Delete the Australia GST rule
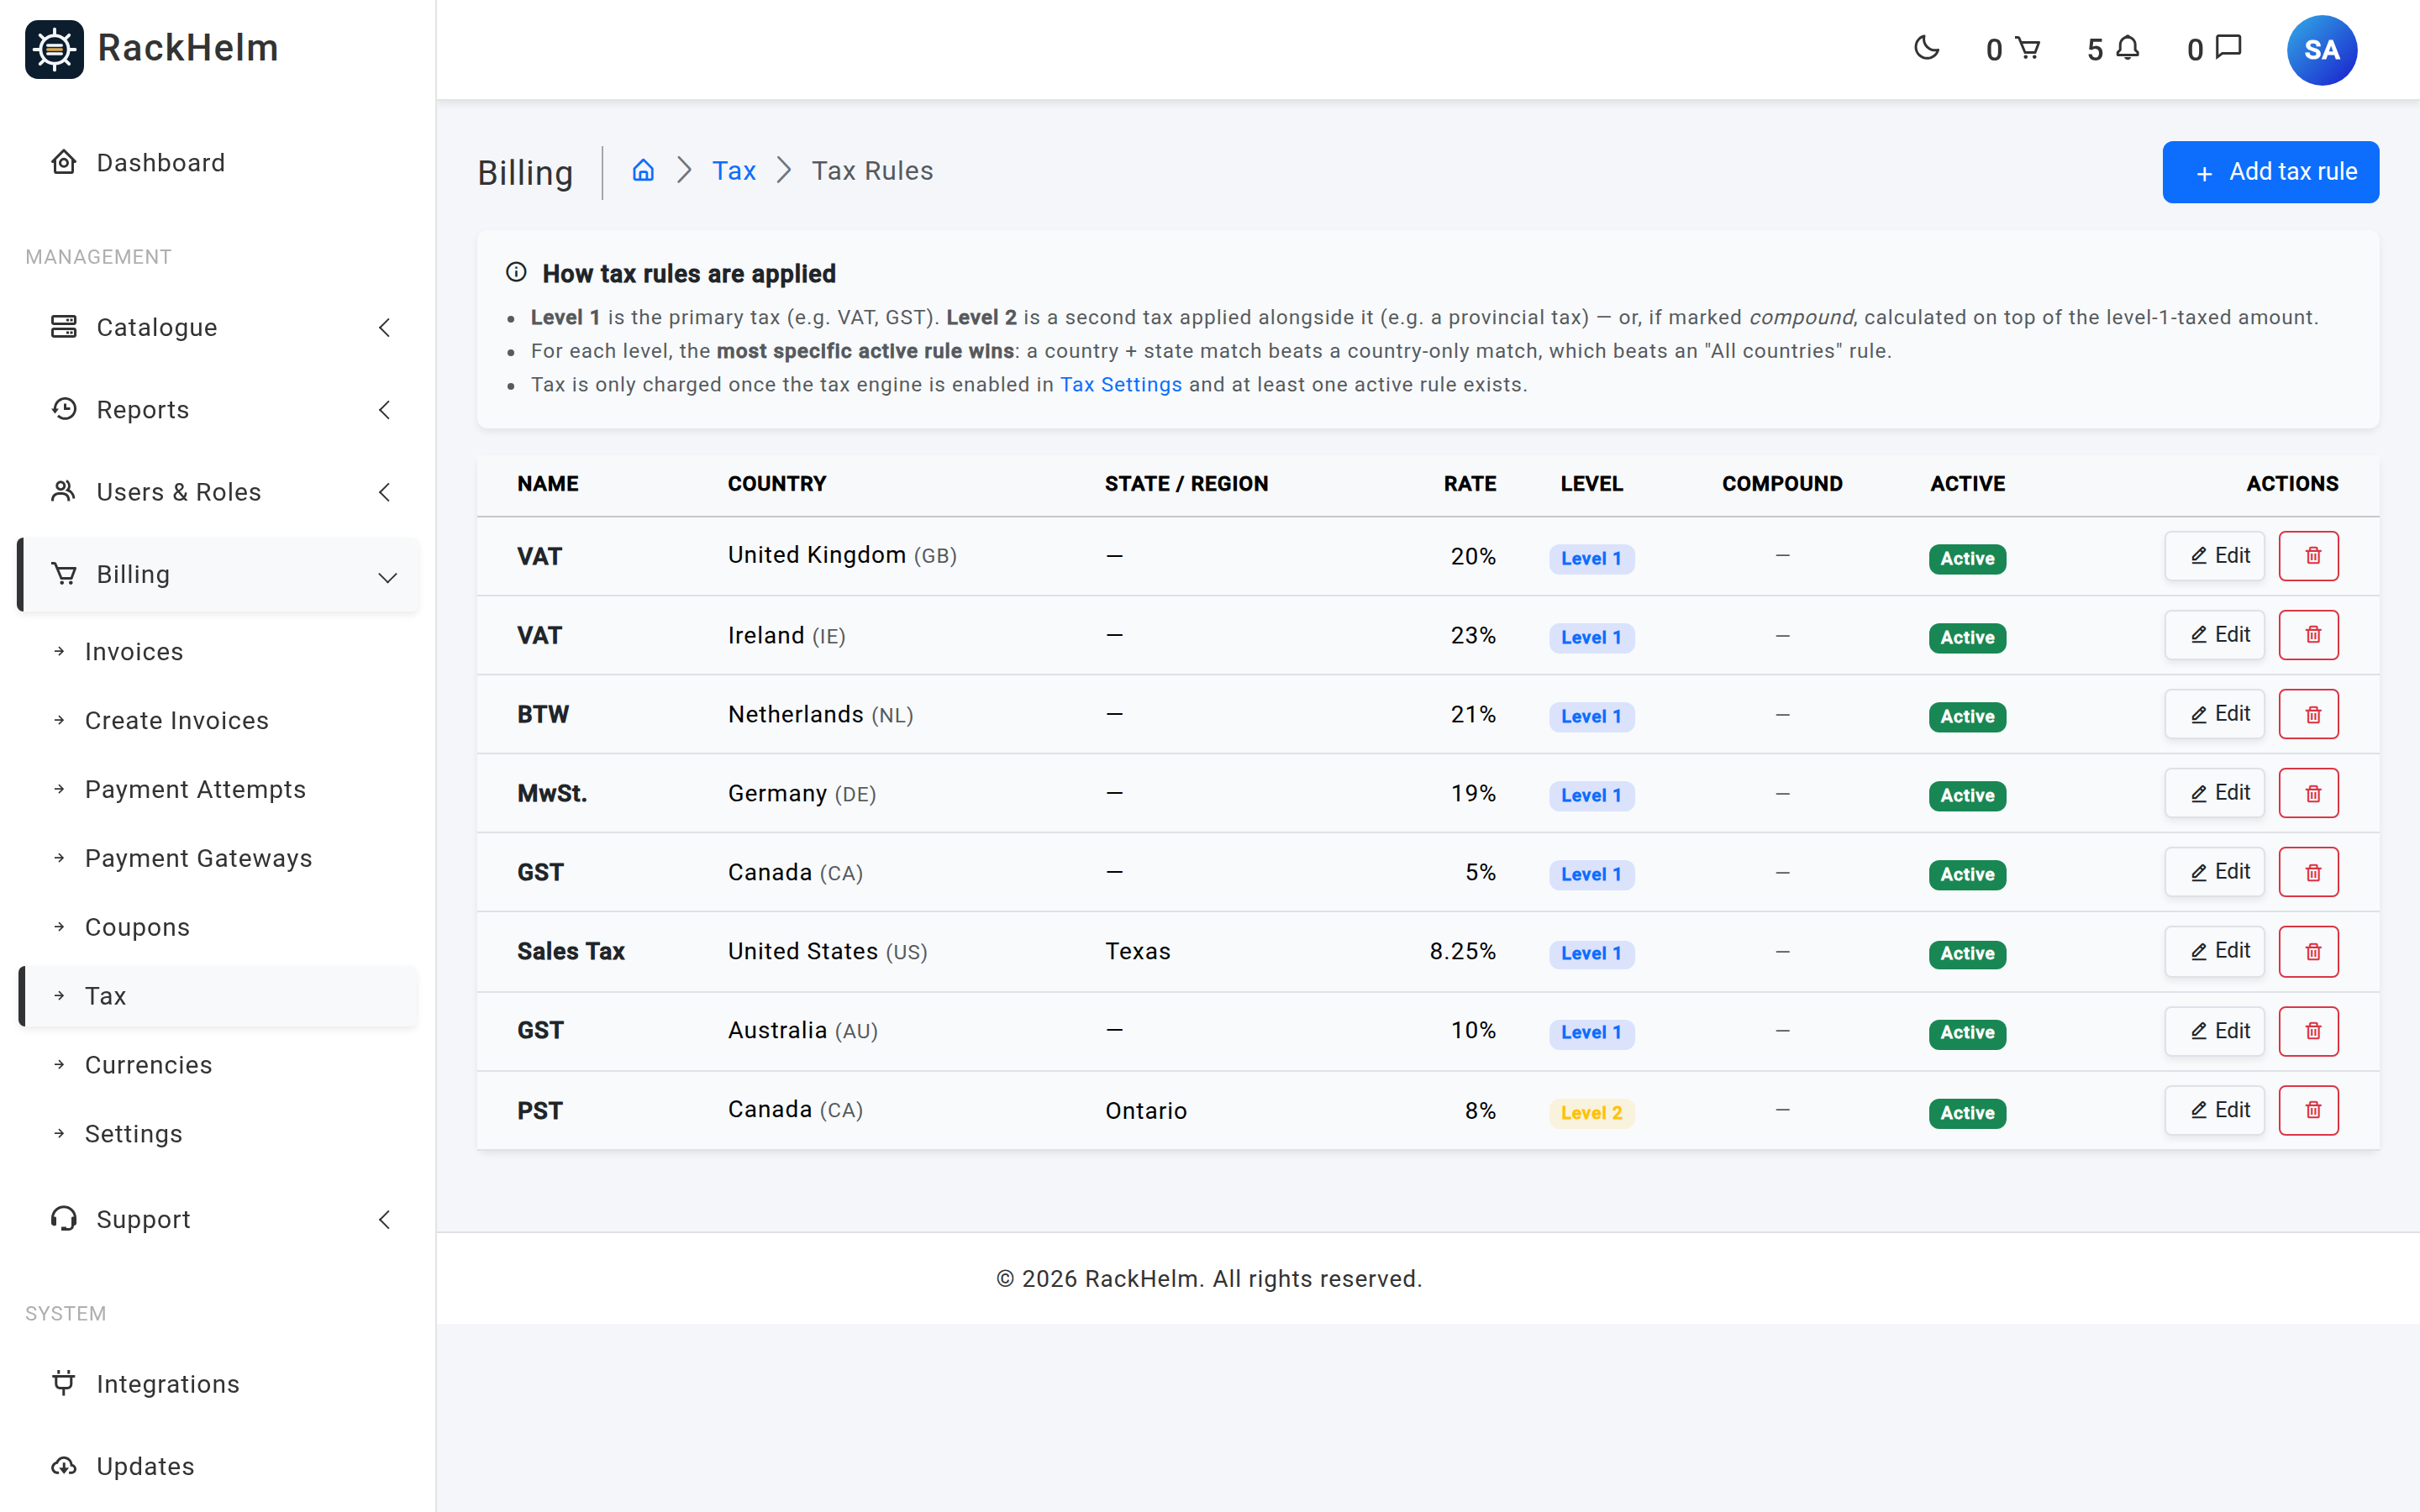 click(2309, 1031)
